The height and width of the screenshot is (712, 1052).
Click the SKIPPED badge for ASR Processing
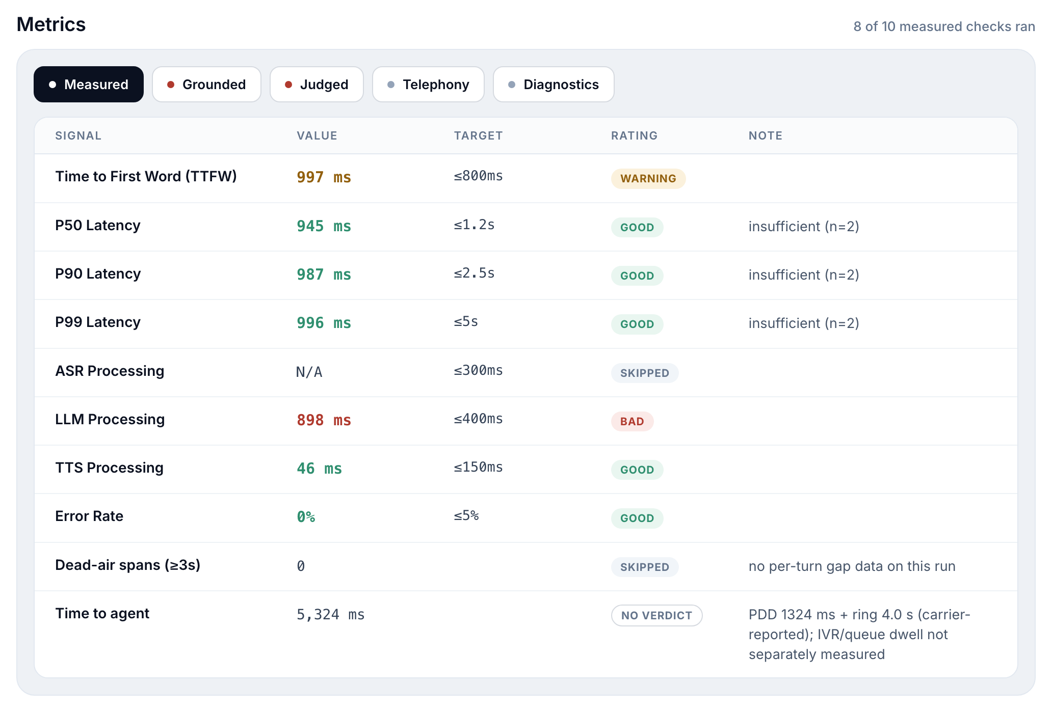pyautogui.click(x=645, y=373)
